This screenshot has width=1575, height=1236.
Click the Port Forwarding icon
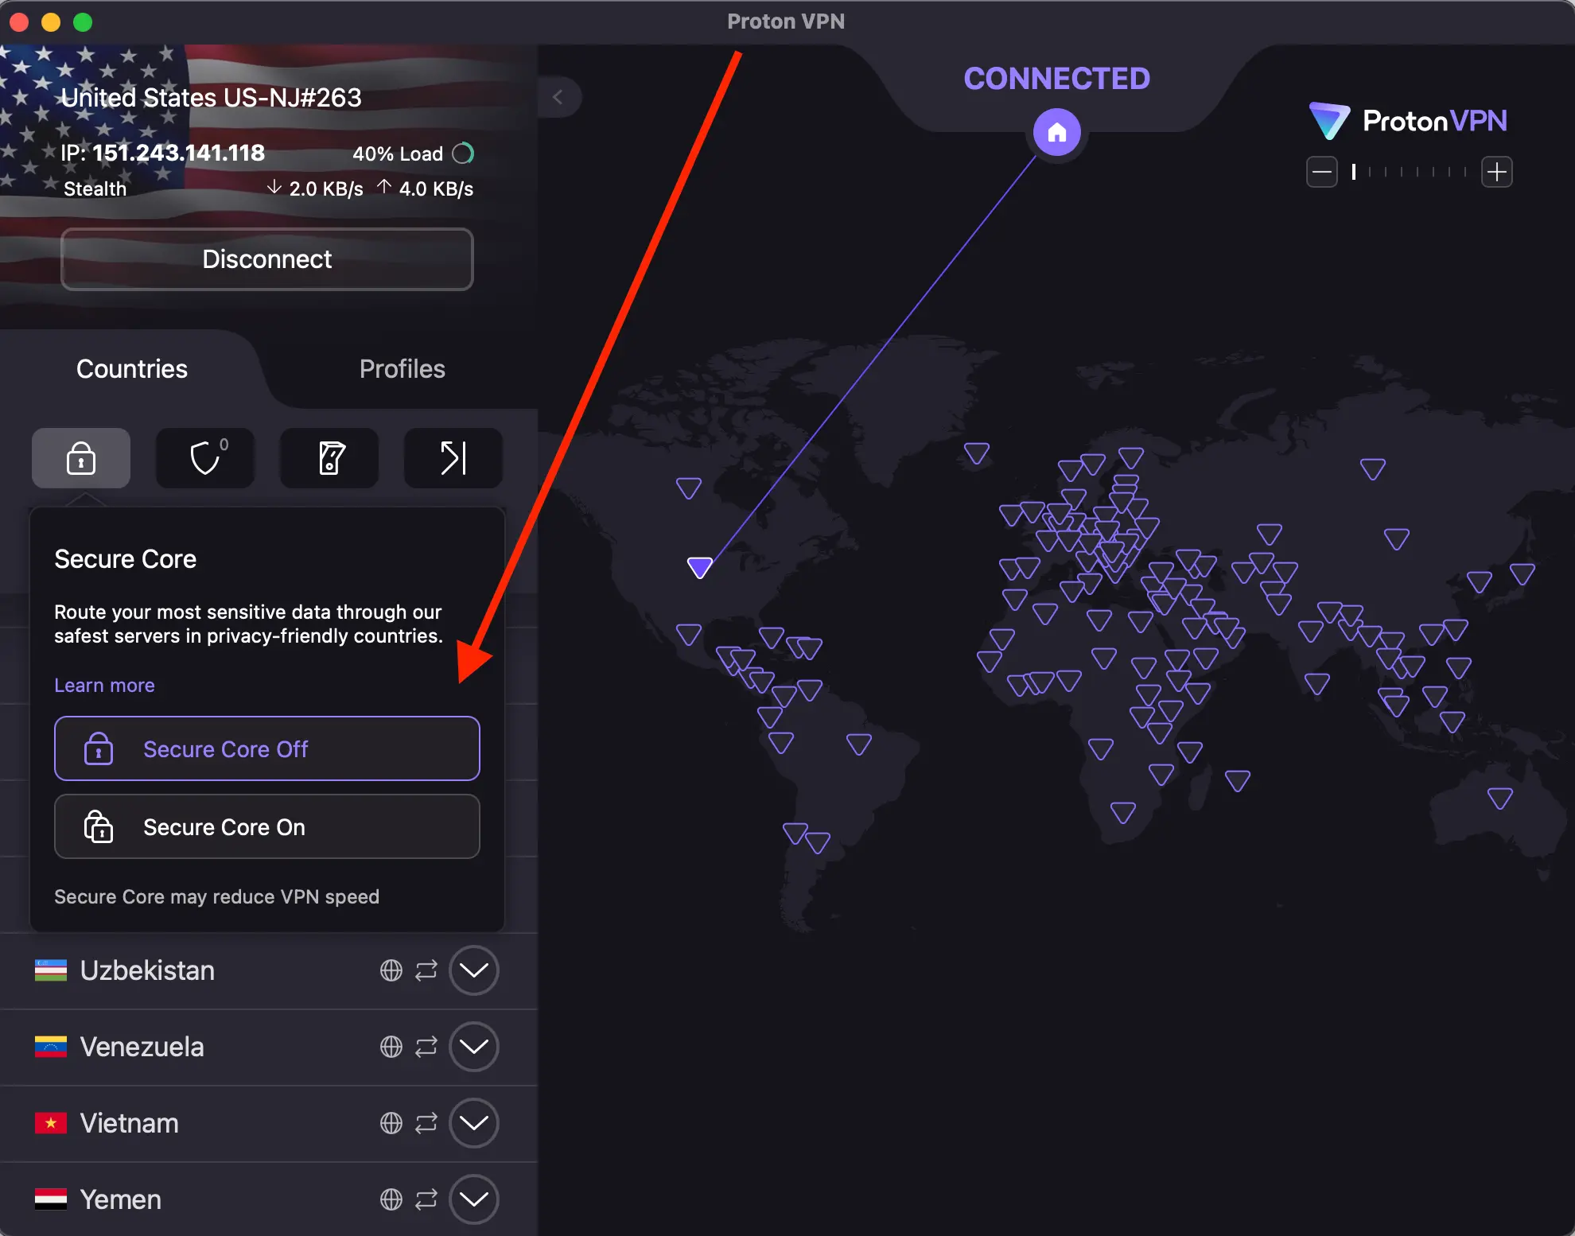point(453,458)
